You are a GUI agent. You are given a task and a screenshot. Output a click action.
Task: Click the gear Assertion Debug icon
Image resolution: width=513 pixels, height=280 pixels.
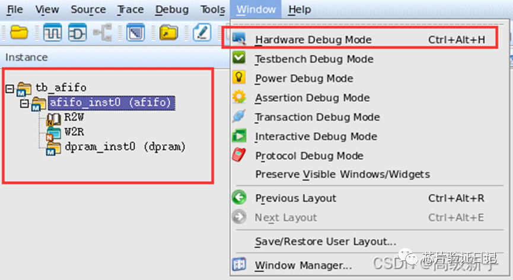239,97
